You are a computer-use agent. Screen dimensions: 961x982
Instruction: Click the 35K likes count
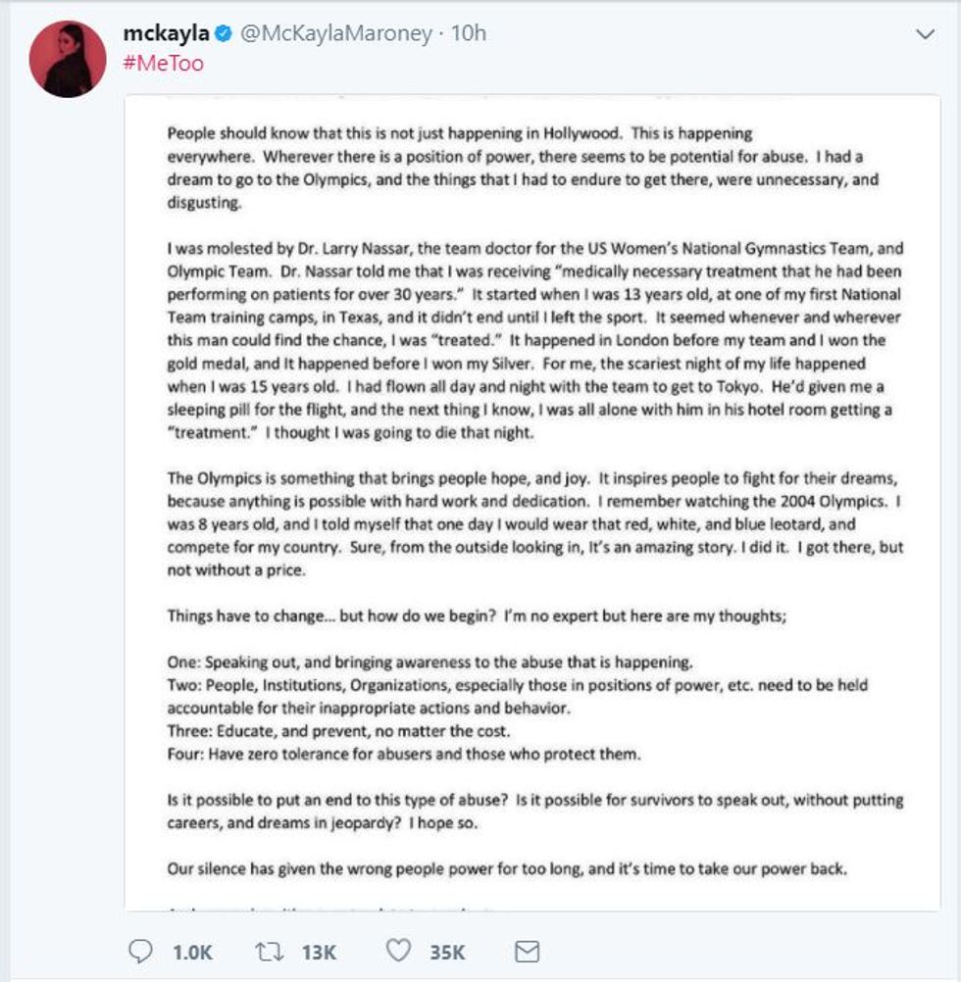click(446, 951)
